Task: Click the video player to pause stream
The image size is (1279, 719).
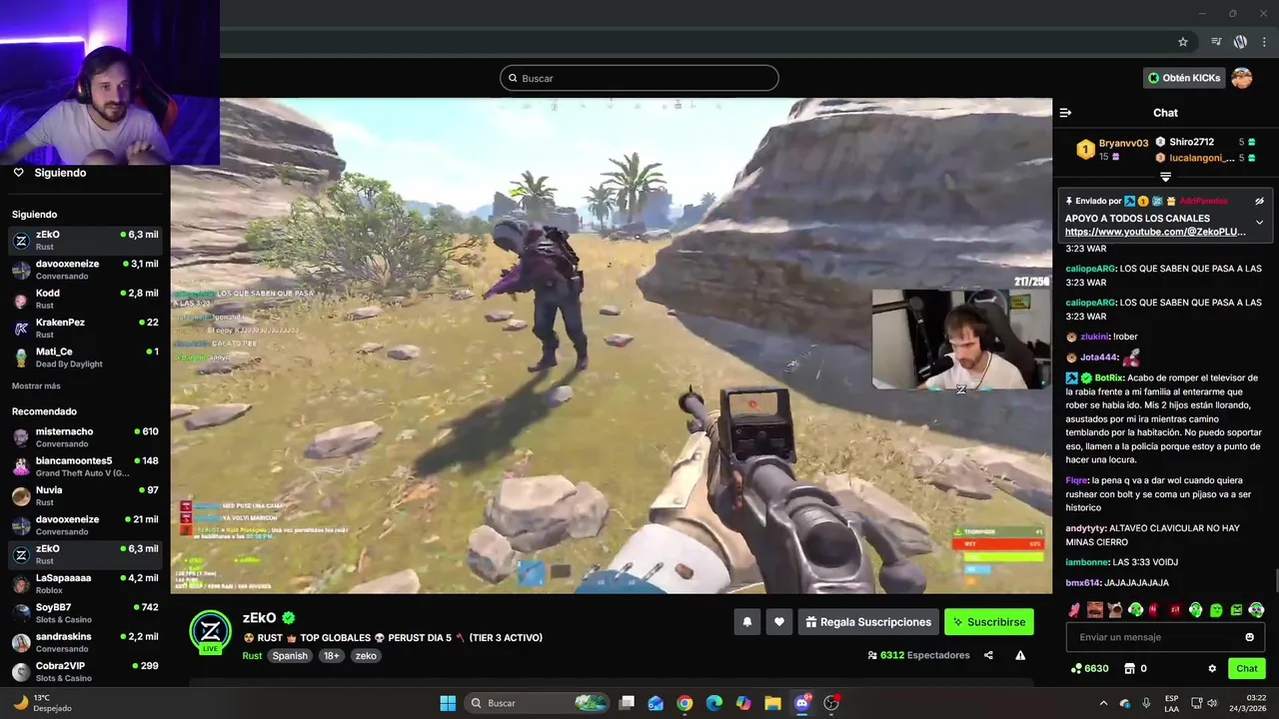Action: point(612,346)
